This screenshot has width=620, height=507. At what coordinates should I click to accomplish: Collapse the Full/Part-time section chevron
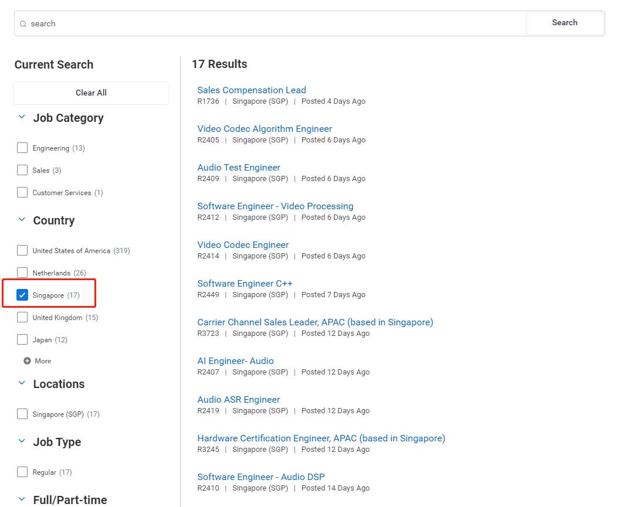point(22,499)
